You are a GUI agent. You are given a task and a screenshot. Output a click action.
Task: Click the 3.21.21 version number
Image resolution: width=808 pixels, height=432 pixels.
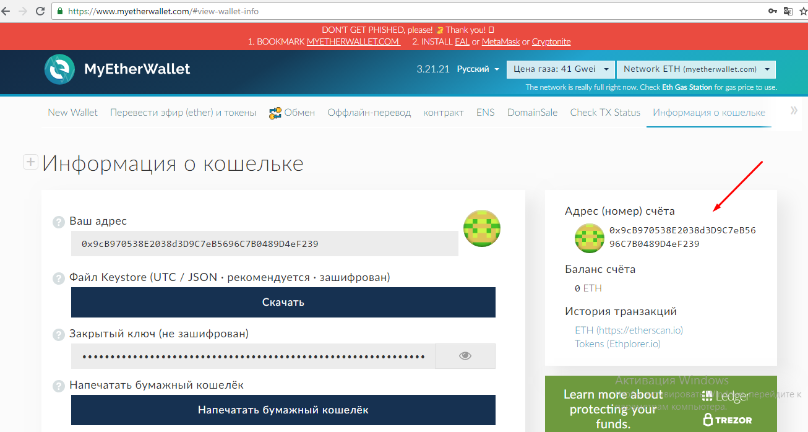(433, 69)
